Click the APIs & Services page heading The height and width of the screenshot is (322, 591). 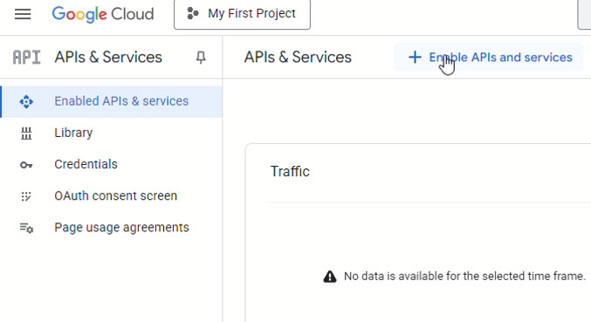click(x=298, y=58)
